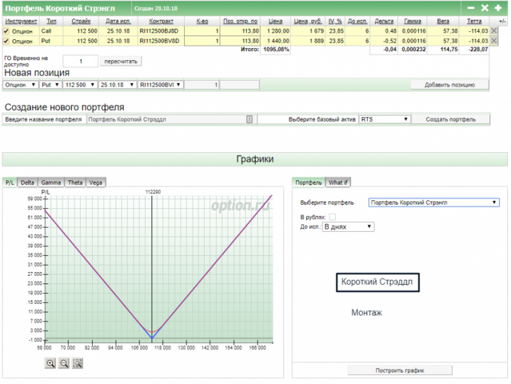The width and height of the screenshot is (511, 384).
Task: Open the Put/Call type dropdown in new position
Action: click(x=50, y=85)
